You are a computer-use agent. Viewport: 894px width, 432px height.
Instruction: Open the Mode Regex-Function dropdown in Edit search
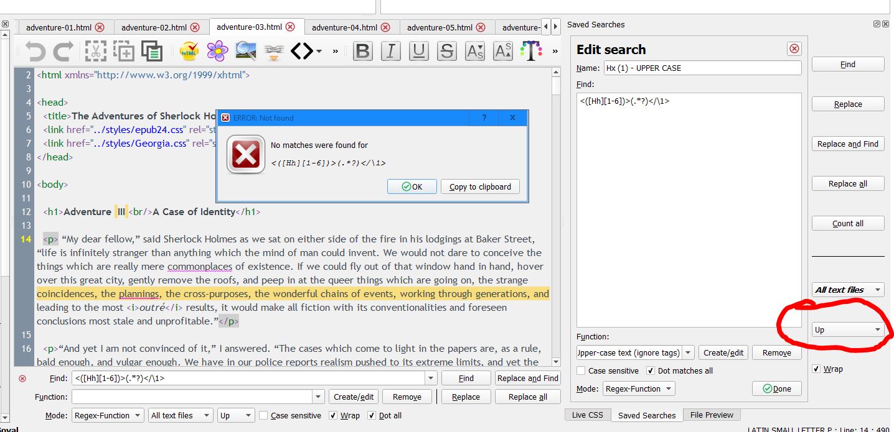639,388
